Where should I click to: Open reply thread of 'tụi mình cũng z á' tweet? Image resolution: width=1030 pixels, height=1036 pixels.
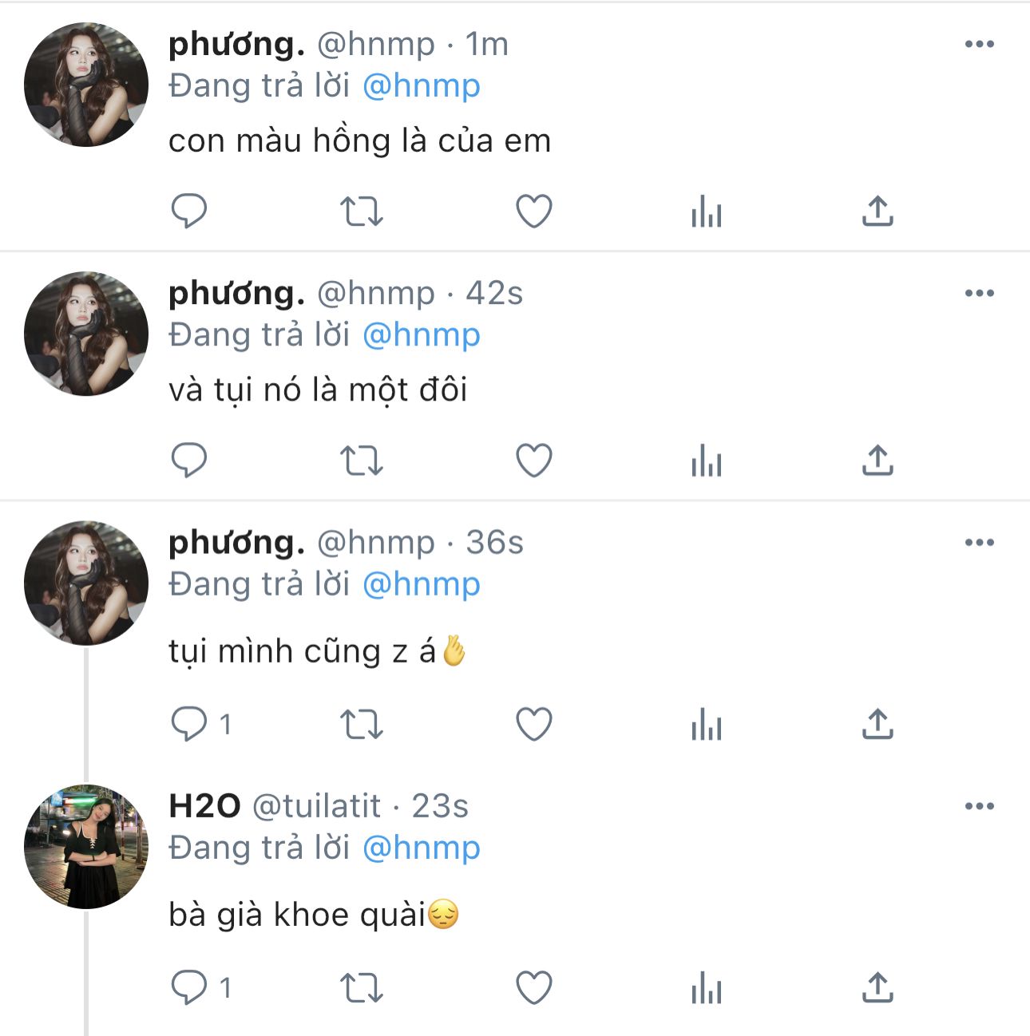189,725
